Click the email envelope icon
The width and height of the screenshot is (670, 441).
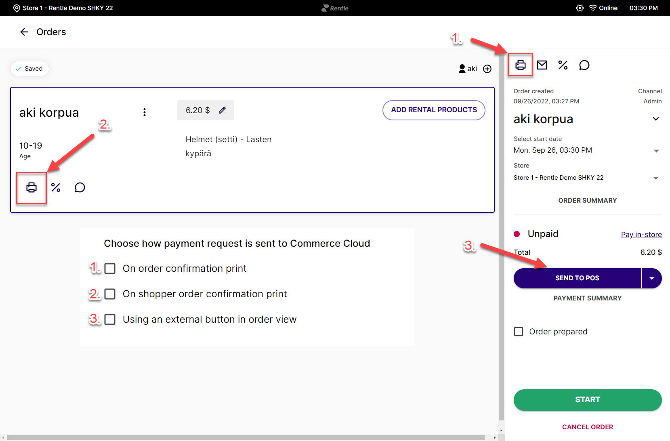tap(542, 65)
